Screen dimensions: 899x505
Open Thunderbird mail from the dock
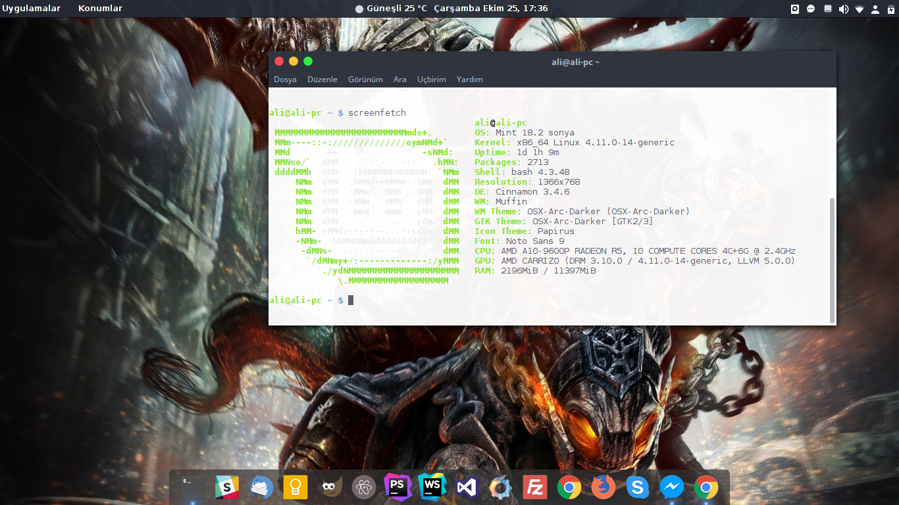click(x=261, y=487)
